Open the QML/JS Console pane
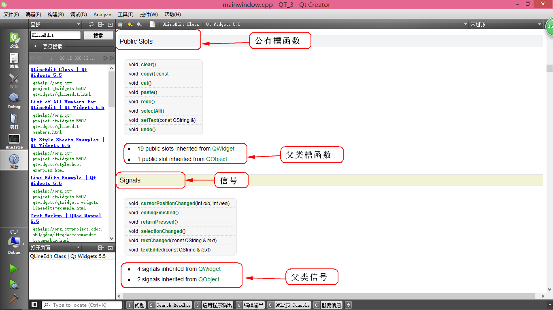 (x=289, y=305)
